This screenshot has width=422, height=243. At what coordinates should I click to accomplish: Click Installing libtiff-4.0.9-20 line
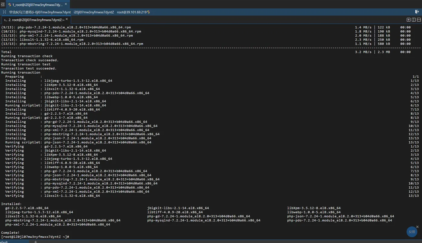pos(52,109)
